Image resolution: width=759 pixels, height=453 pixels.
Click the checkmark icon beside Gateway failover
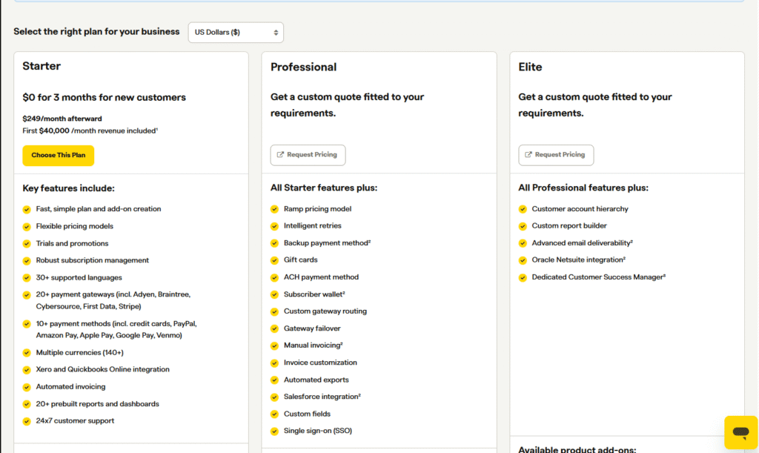click(275, 328)
